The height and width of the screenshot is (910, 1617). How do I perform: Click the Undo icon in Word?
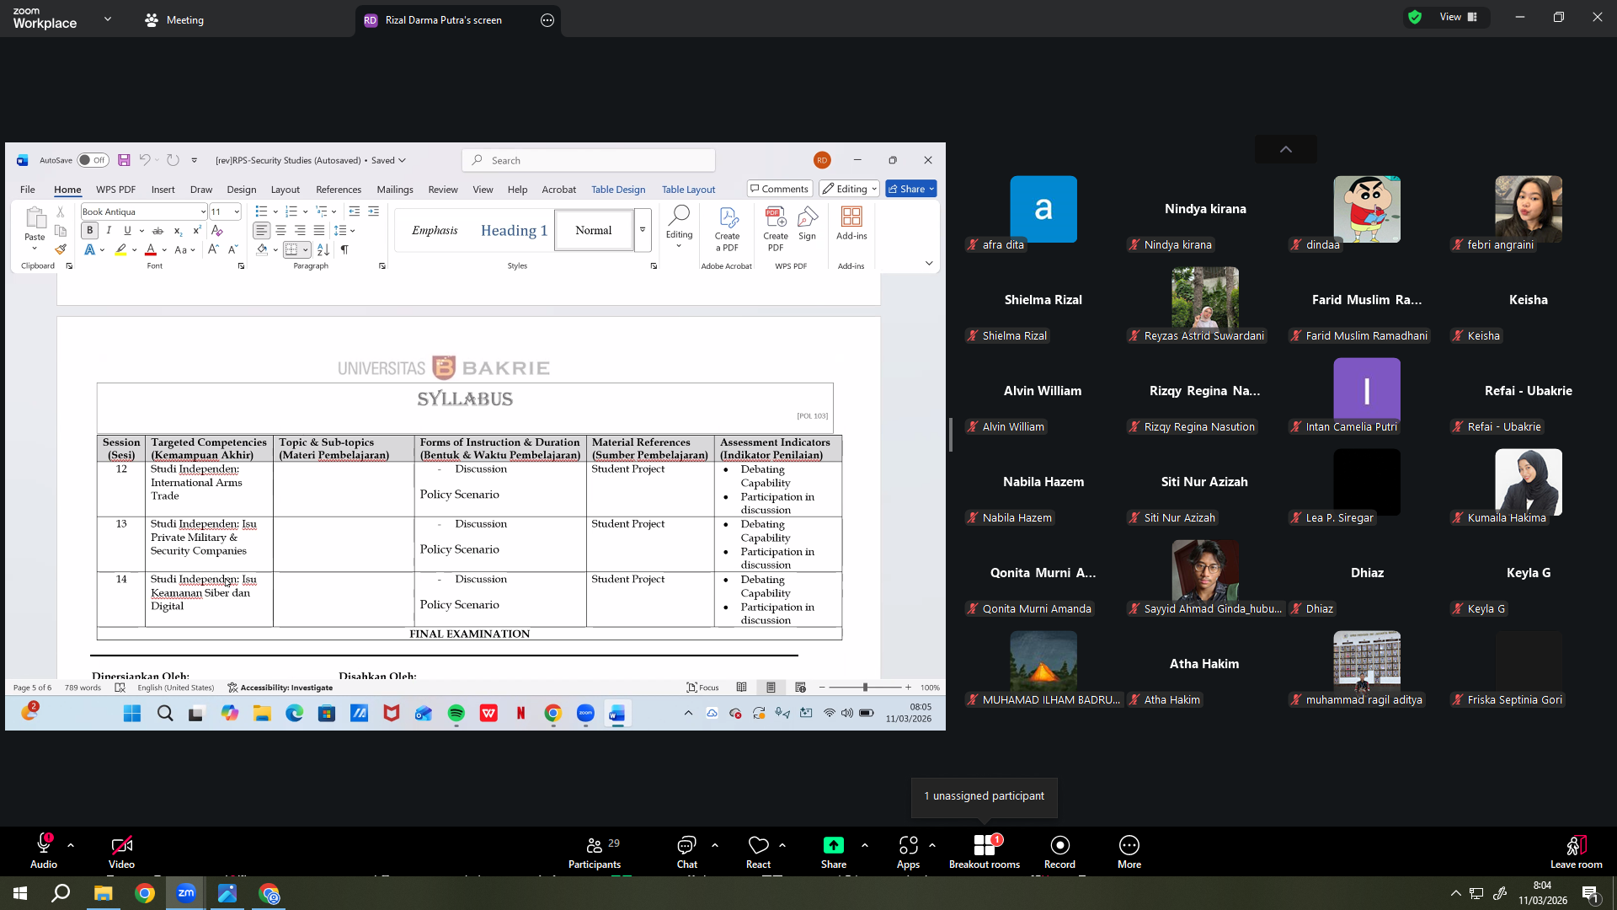coord(145,160)
